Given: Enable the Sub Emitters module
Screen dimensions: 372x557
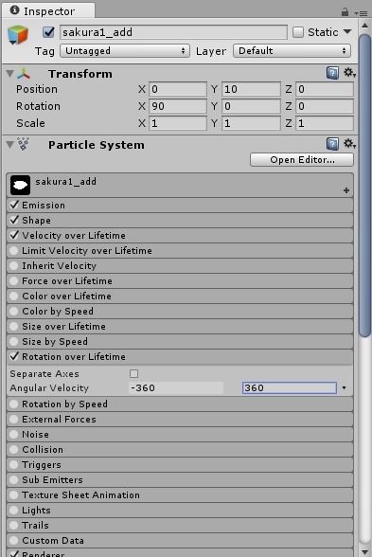Looking at the screenshot, I should [x=14, y=479].
